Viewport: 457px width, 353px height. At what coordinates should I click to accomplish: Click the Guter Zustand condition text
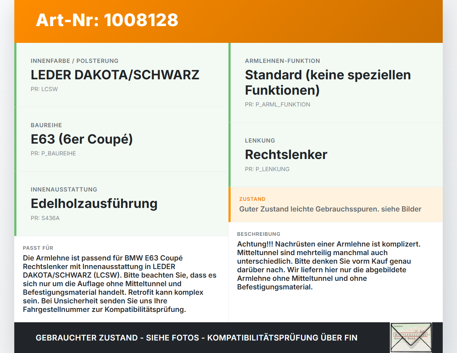pyautogui.click(x=330, y=209)
